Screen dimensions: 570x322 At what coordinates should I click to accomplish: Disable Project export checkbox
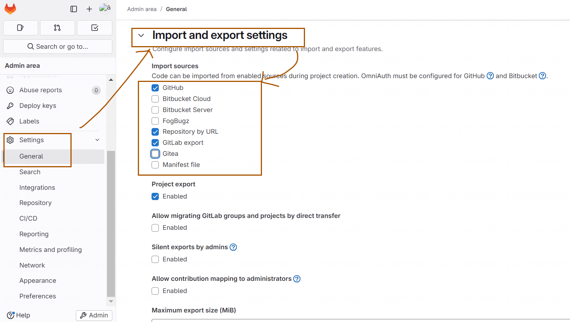coord(155,197)
